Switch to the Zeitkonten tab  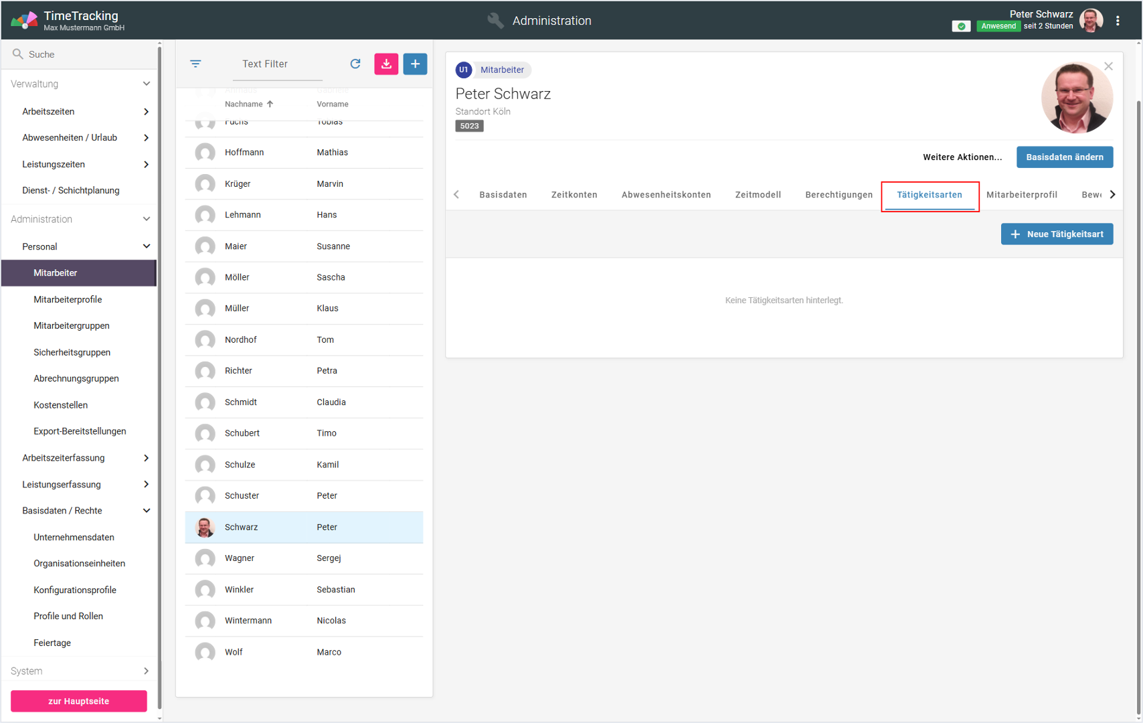pos(574,195)
